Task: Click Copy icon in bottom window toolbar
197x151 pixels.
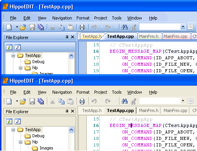Action: (61, 101)
